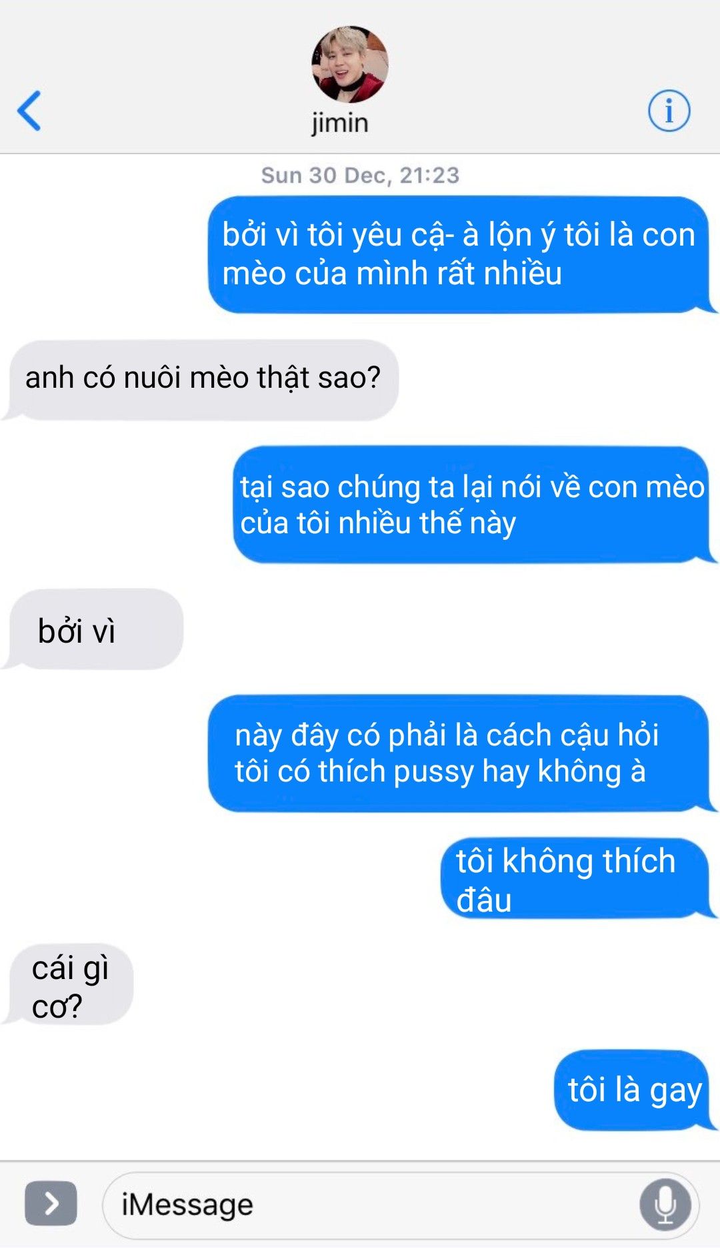Expand the apps arrow beside message field

(51, 1203)
